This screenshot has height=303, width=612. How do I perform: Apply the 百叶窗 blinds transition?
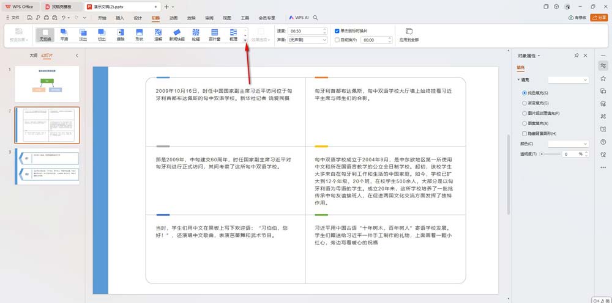214,35
